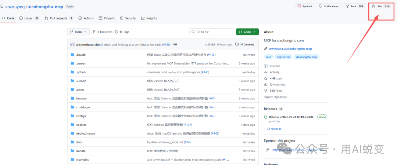Select the Insights tab
Image resolution: width=397 pixels, height=165 pixels.
[x=149, y=18]
